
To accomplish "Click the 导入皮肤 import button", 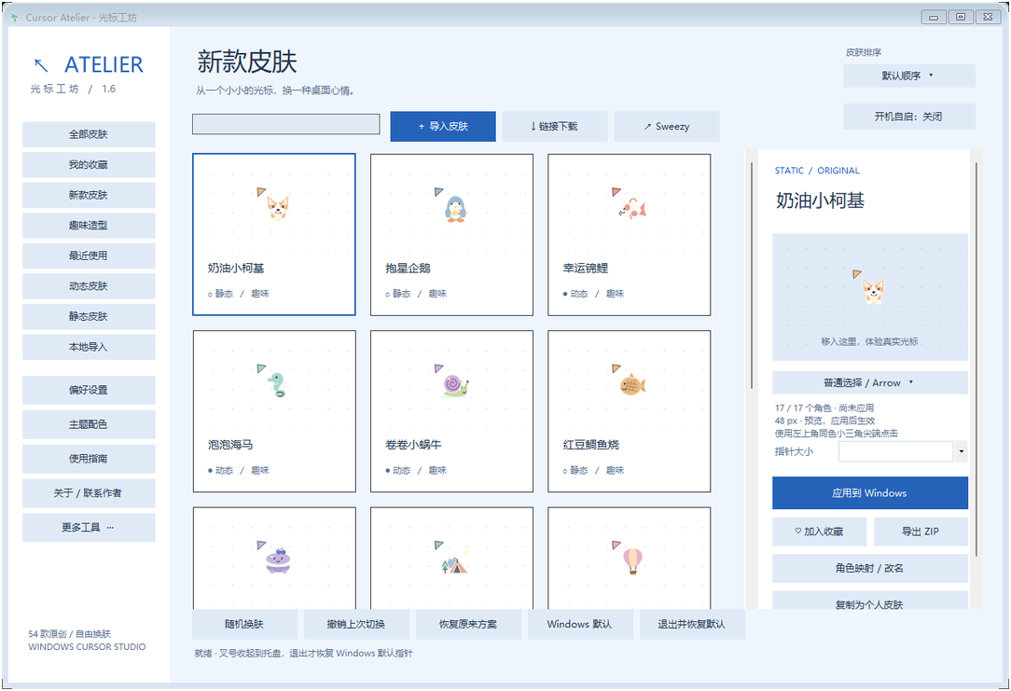I will [443, 126].
